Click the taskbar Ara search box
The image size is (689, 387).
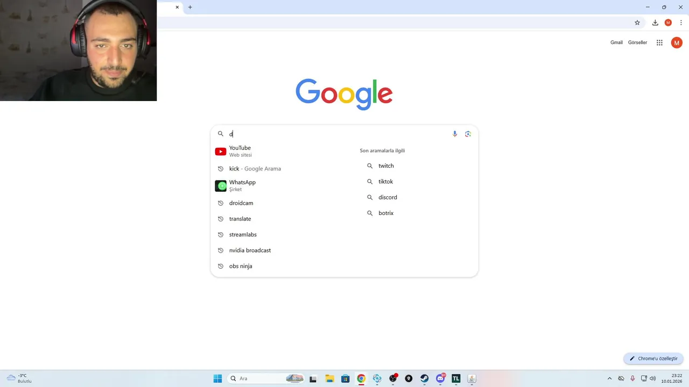[266, 378]
